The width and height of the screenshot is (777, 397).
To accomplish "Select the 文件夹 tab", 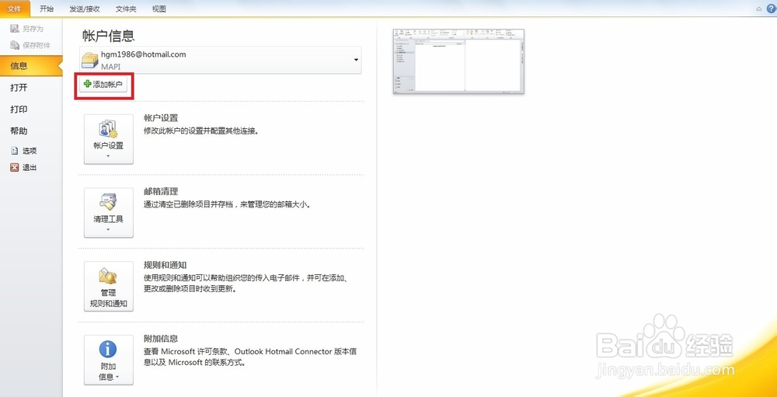I will click(126, 9).
